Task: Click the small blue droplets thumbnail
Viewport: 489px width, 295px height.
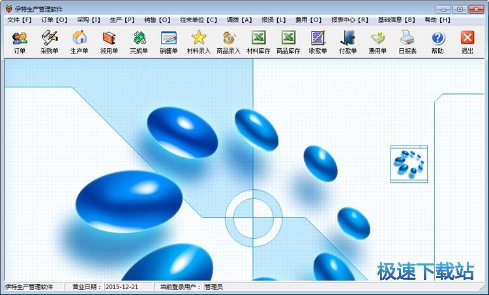Action: pyautogui.click(x=409, y=164)
